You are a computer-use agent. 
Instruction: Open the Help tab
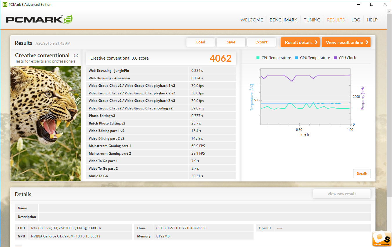pyautogui.click(x=372, y=20)
